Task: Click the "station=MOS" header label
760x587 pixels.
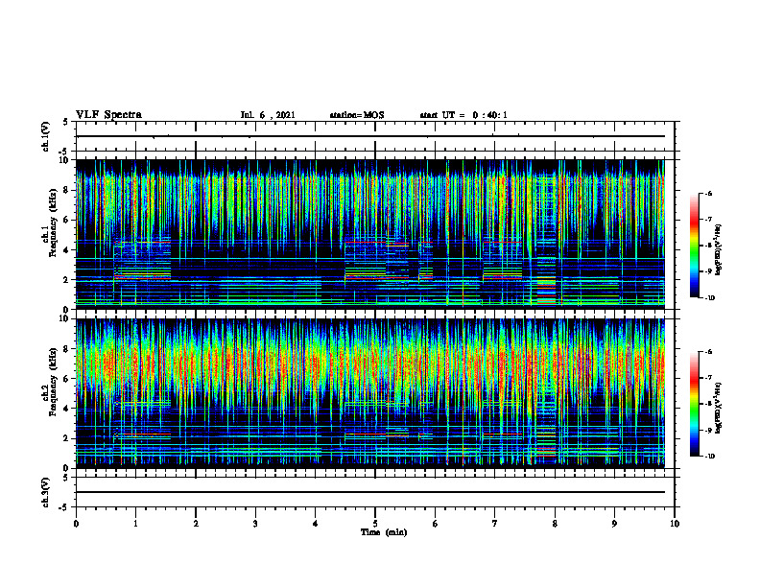Action: [357, 115]
